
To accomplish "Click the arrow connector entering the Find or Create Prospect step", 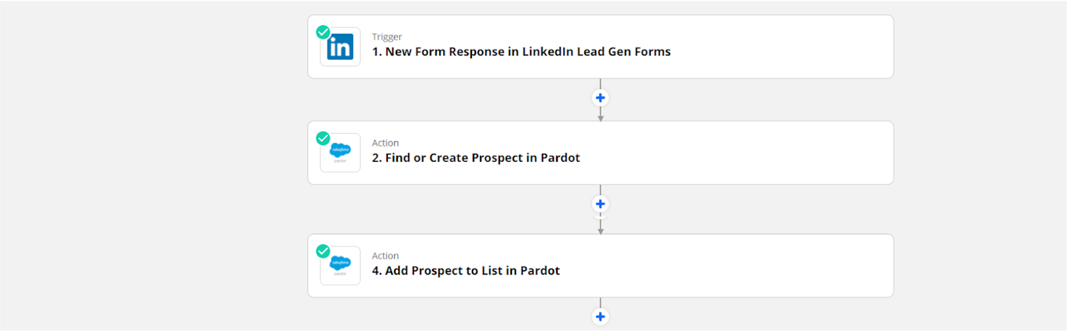I will pyautogui.click(x=601, y=115).
